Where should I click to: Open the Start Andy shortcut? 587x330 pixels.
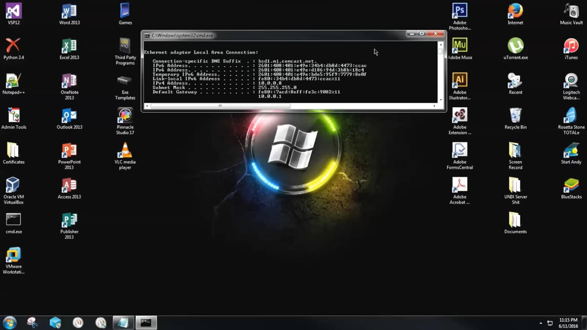tap(571, 153)
